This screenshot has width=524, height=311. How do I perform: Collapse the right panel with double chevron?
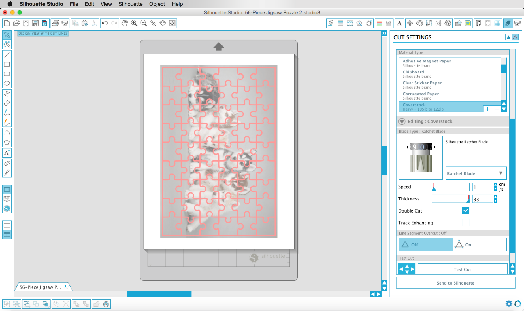(x=384, y=33)
